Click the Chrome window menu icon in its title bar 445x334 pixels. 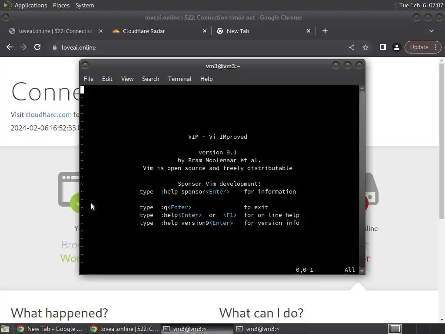[5, 17]
